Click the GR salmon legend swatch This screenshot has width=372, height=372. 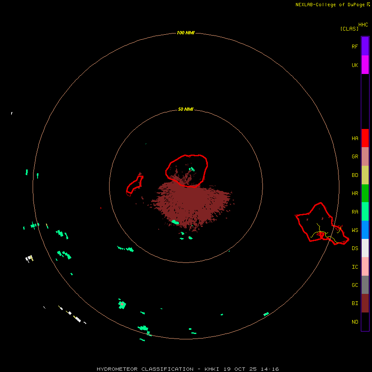[x=365, y=157]
